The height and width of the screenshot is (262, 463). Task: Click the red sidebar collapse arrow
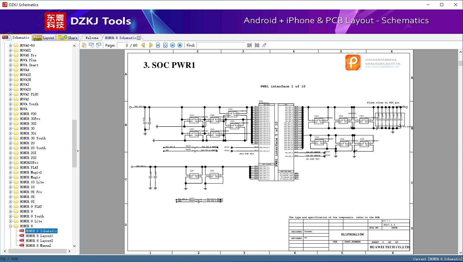pos(78,151)
